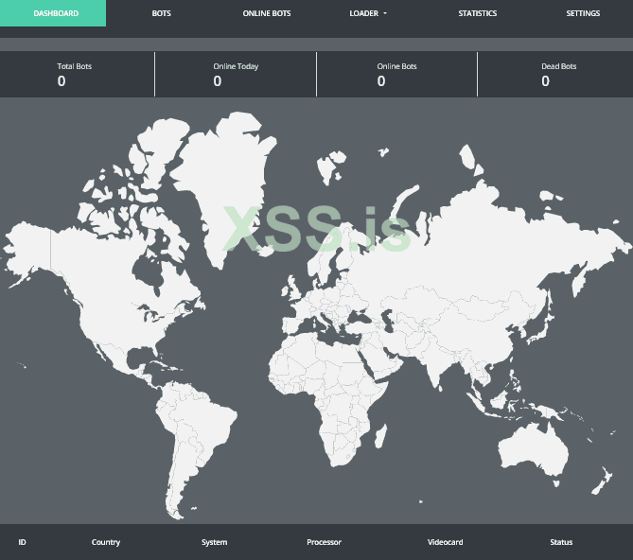This screenshot has height=560, width=633.
Task: Click the Online Today value 0
Action: pyautogui.click(x=218, y=81)
